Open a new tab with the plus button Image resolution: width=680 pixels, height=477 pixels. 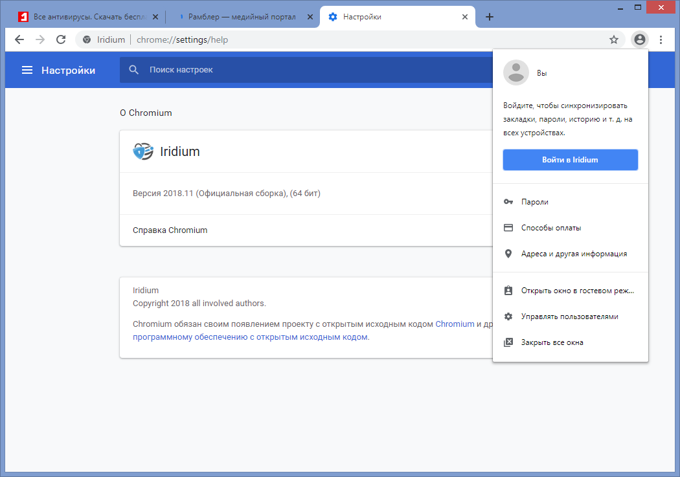click(x=489, y=17)
